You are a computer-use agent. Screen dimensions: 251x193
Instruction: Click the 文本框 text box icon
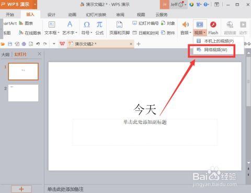point(52,25)
